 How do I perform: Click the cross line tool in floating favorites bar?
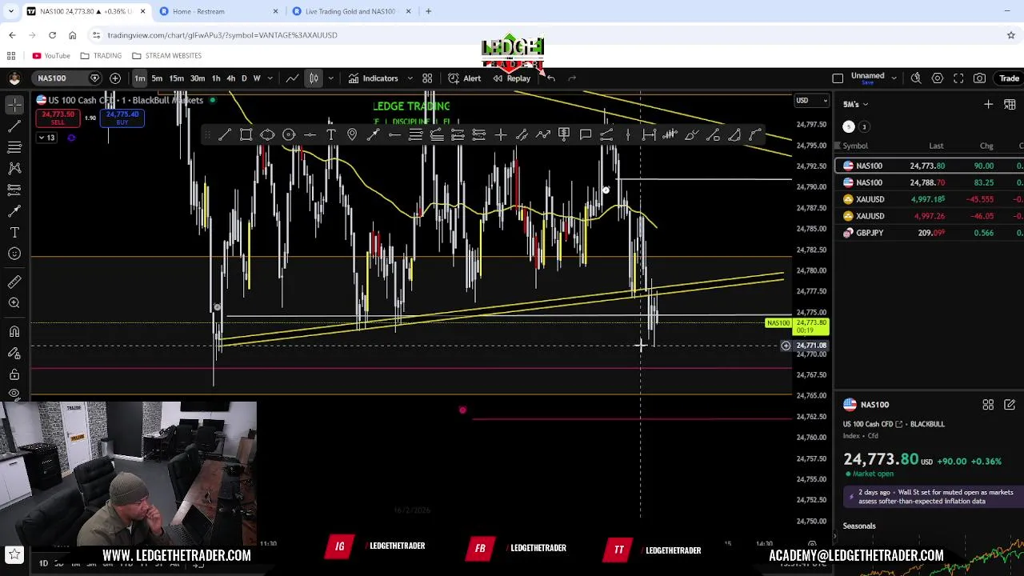[x=501, y=134]
